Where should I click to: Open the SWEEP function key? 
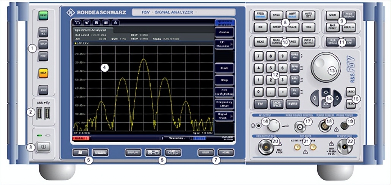pos(276,27)
